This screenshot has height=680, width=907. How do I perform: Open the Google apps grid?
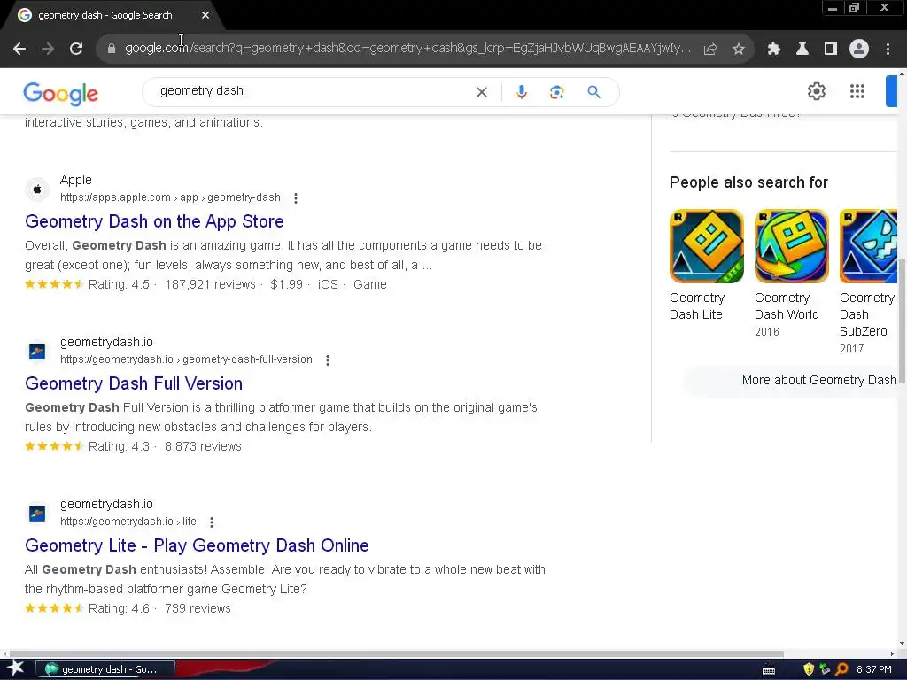coord(857,91)
